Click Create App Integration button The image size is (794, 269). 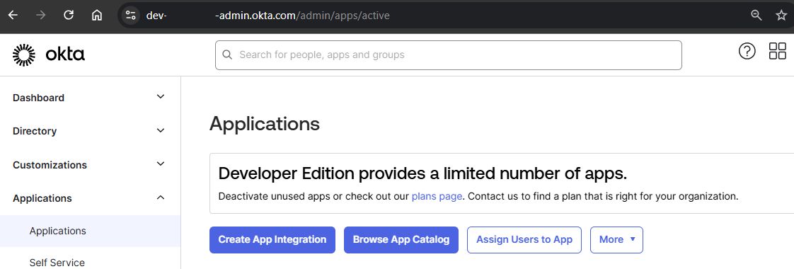point(272,239)
